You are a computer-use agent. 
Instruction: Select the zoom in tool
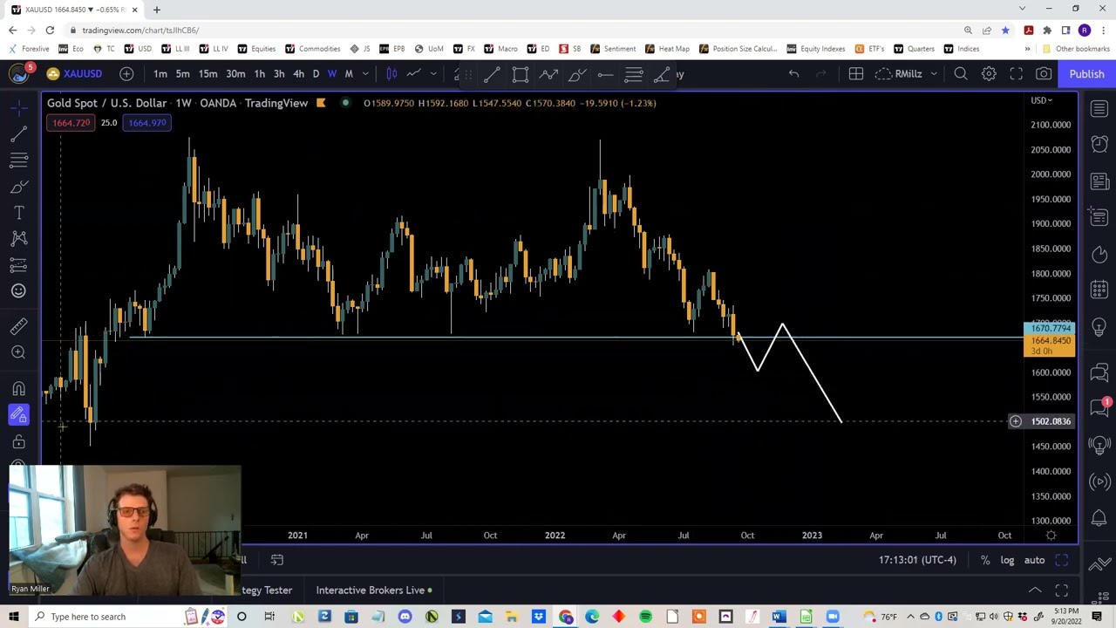(x=18, y=352)
